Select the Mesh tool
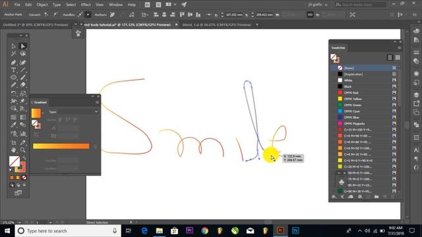 tap(13, 117)
